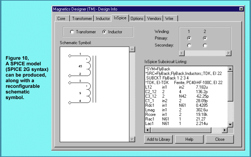Select the Transformer radio button
Viewport: 251px width, 157px height.
pos(72,32)
